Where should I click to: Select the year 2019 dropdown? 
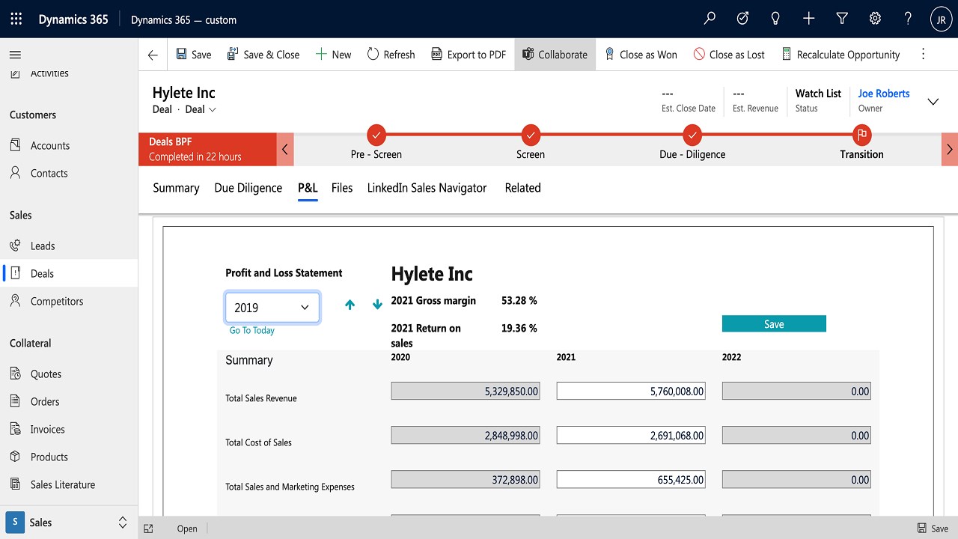(272, 308)
